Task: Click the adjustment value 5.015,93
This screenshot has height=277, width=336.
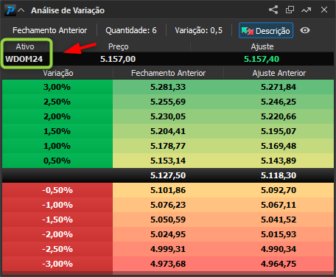Action: [279, 234]
